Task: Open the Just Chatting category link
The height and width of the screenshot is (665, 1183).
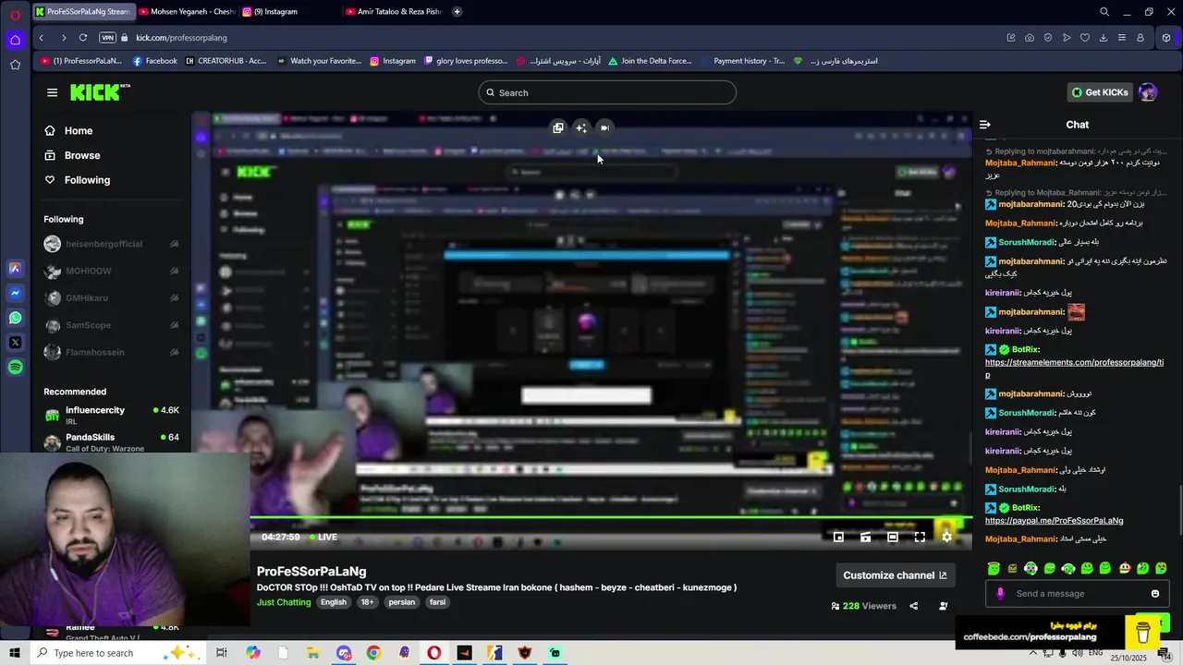Action: pos(284,602)
